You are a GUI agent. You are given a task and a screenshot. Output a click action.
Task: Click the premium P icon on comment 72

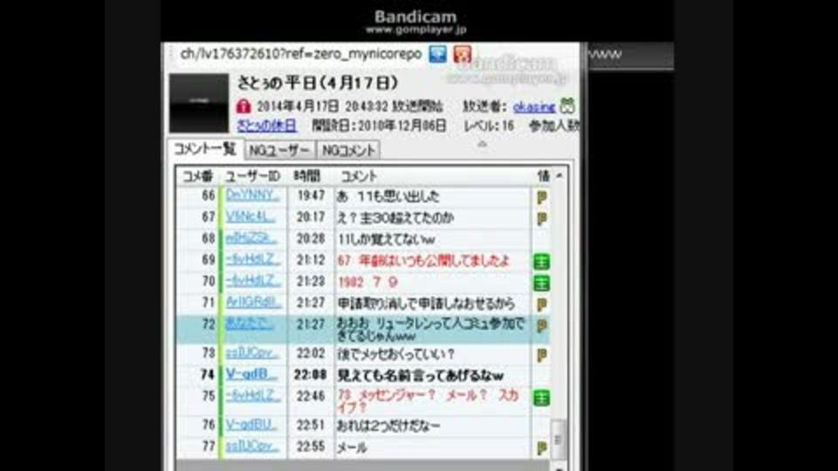tap(541, 325)
